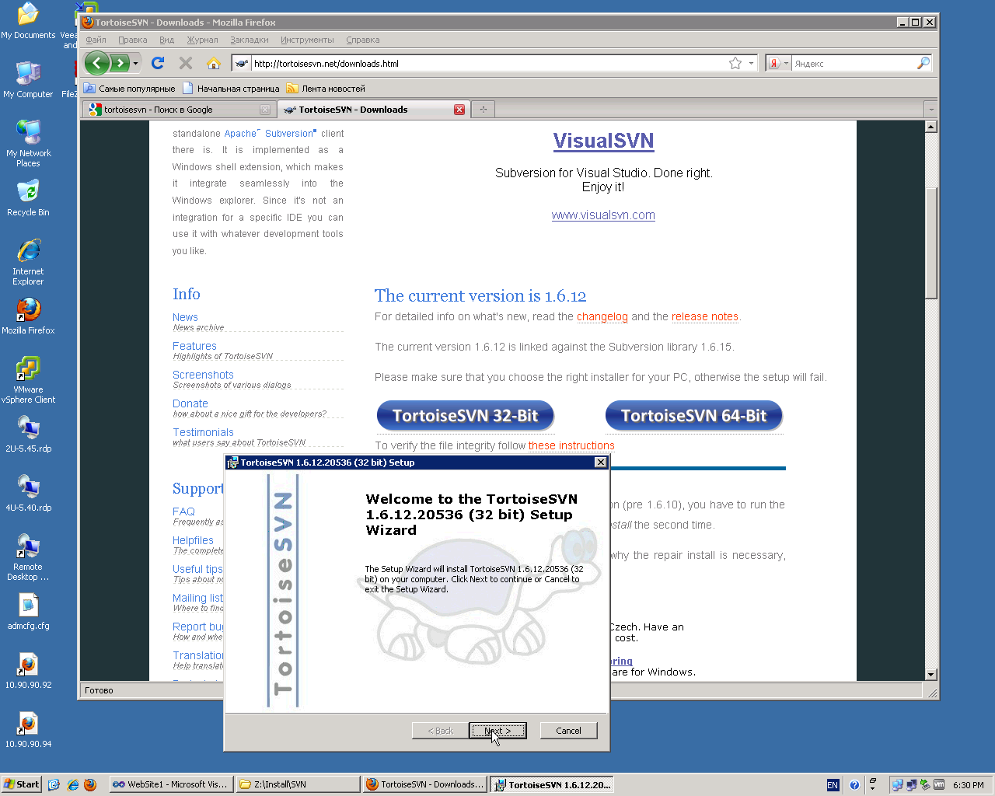Click Show Desktop in Quick Launch
The height and width of the screenshot is (796, 995).
(54, 784)
